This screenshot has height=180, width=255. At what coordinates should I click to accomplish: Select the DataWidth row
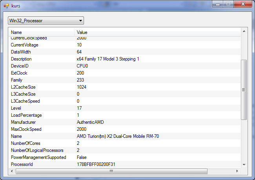click(x=125, y=52)
